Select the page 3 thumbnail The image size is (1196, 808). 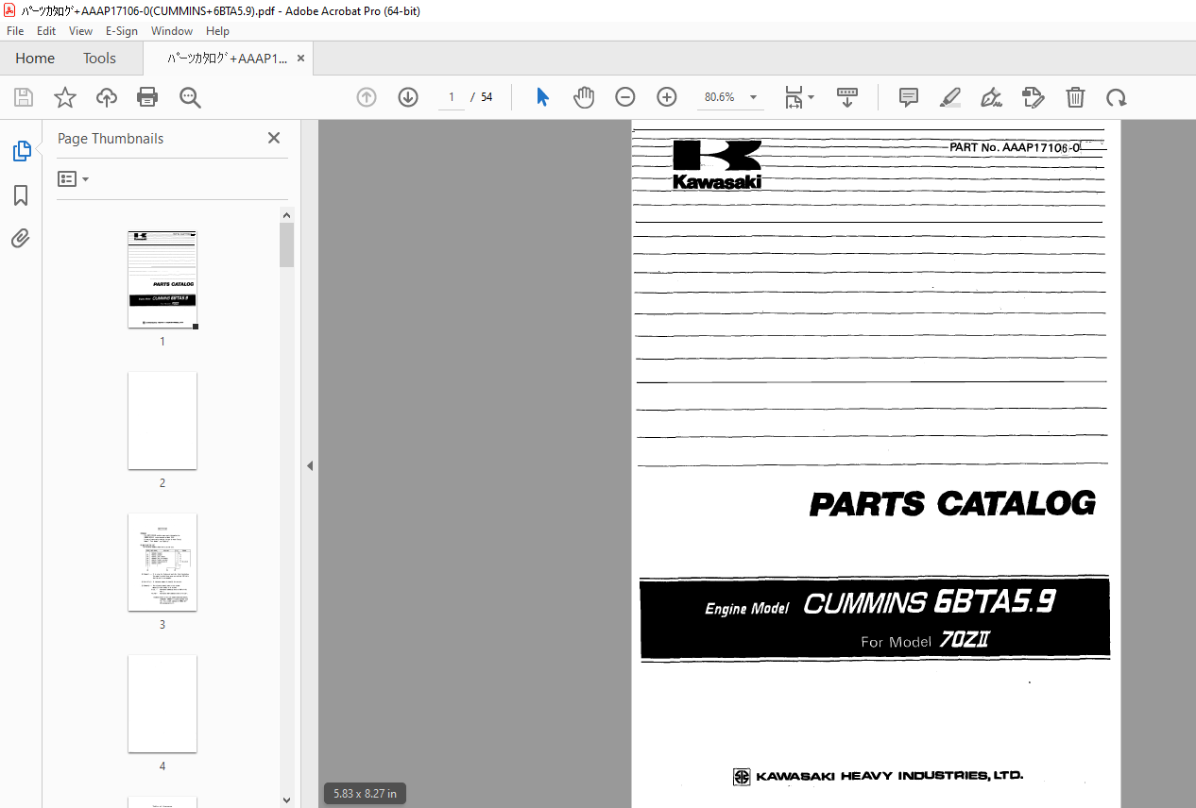click(162, 562)
